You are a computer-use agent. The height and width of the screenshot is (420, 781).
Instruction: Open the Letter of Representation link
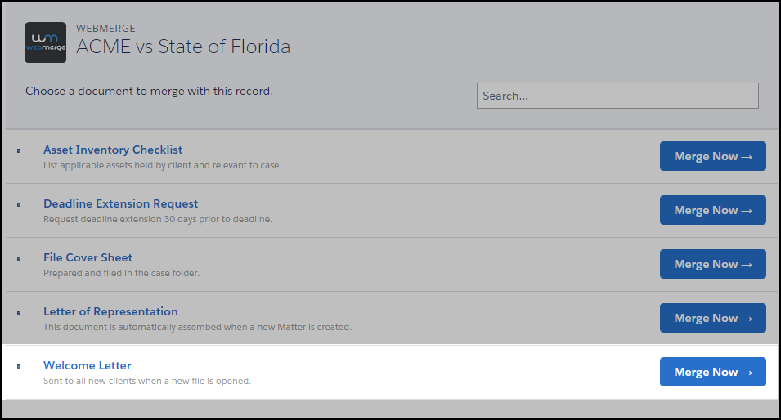[x=110, y=311]
